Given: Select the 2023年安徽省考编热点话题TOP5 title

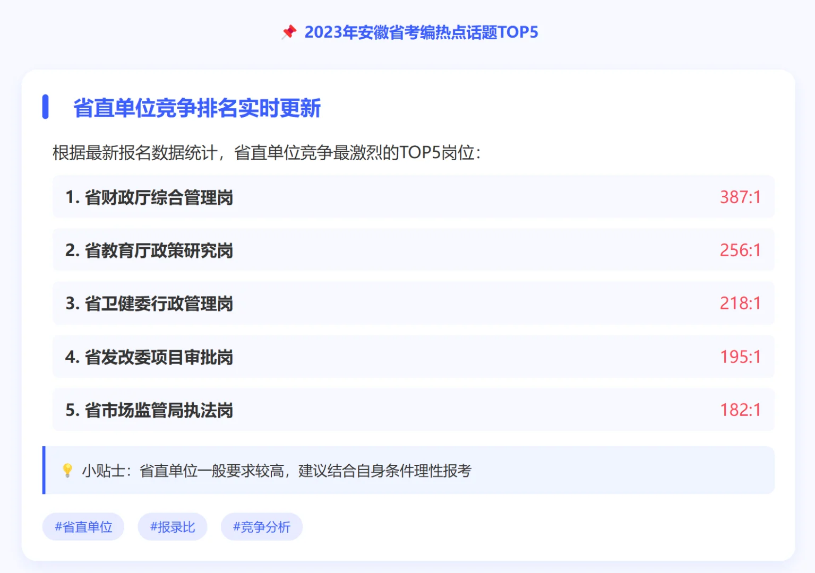Looking at the screenshot, I should coord(421,32).
